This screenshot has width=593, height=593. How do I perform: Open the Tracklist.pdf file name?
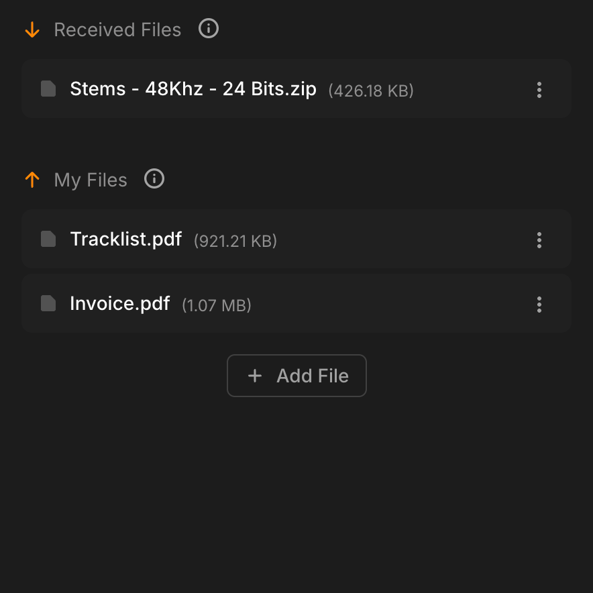[126, 239]
